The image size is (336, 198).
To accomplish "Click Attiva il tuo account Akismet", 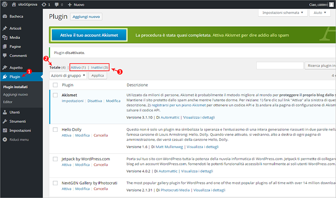I will point(89,35).
